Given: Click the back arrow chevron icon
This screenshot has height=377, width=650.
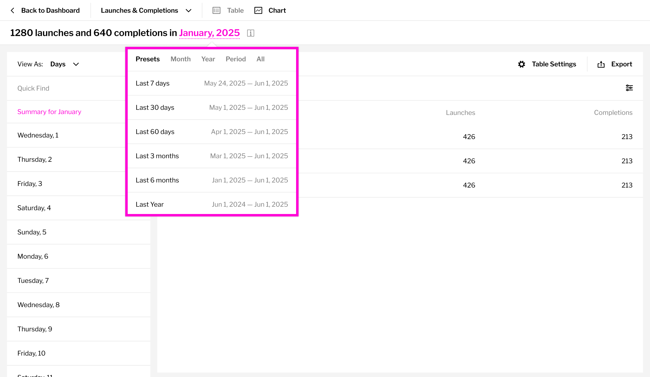Looking at the screenshot, I should click(x=12, y=10).
